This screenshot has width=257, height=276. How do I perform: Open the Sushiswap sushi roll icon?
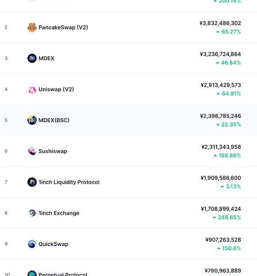32,151
